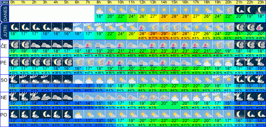Click the JUTRI 12h thunderstorm icon
The image size is (266, 127).
point(143,27)
